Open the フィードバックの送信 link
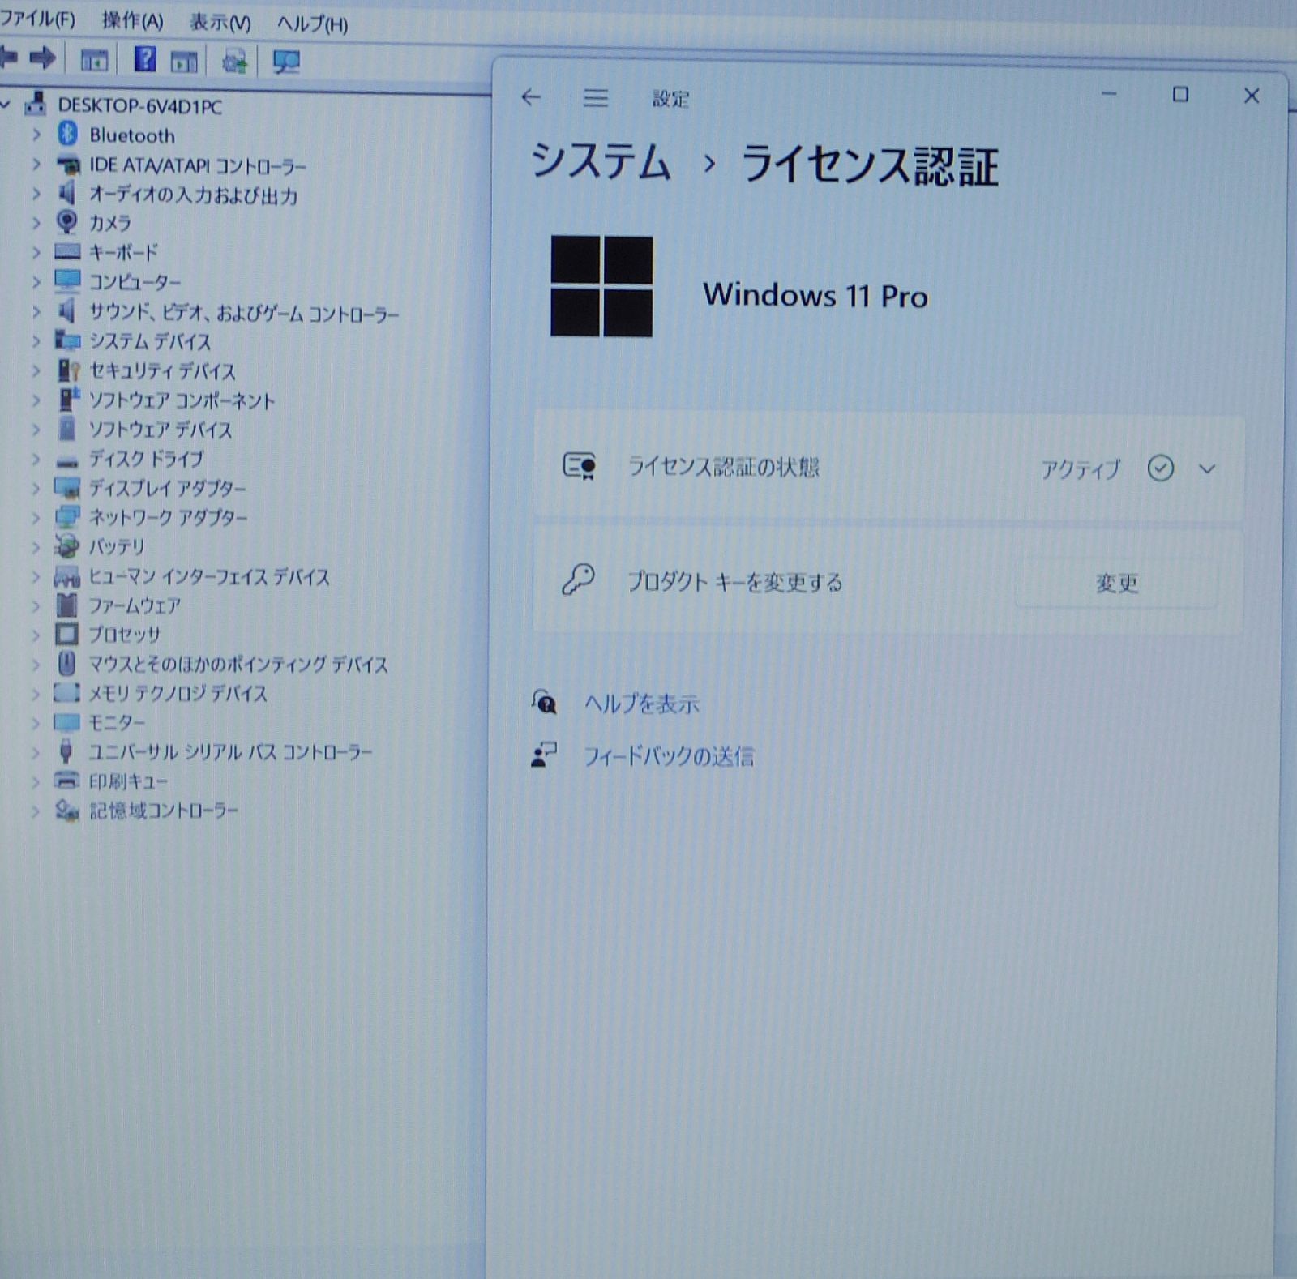The height and width of the screenshot is (1279, 1297). [x=668, y=756]
